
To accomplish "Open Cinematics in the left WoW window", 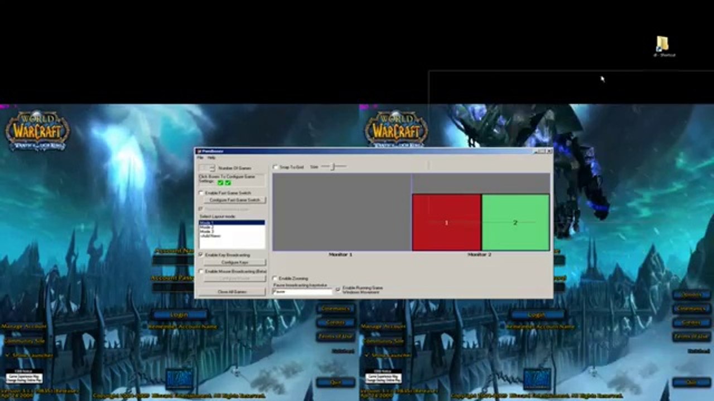I will [x=335, y=308].
